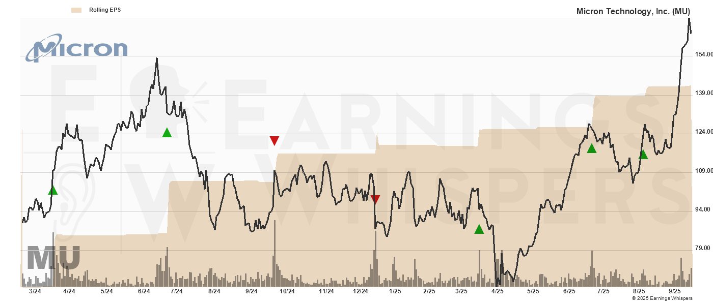Click the price line's peak in September 2025
This screenshot has width=713, height=305.
[689, 19]
